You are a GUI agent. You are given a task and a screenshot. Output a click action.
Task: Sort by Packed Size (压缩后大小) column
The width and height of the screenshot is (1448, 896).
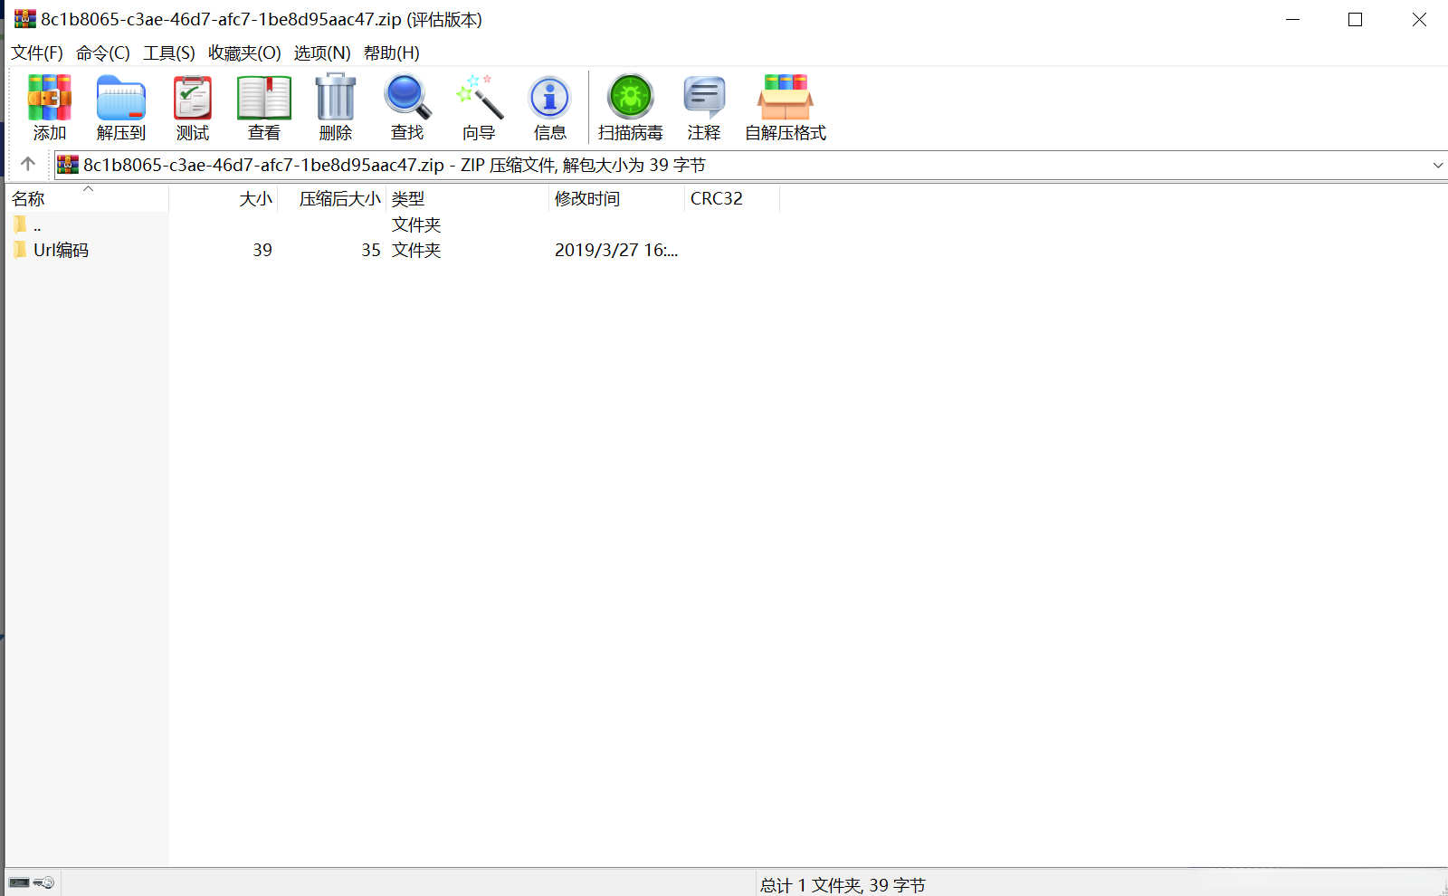pos(332,198)
